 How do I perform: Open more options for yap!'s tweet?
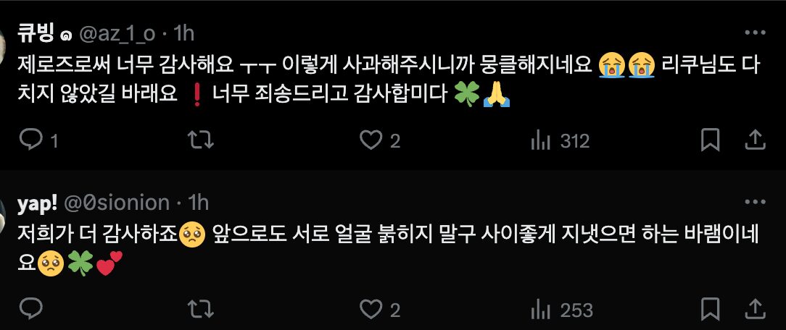pyautogui.click(x=755, y=202)
